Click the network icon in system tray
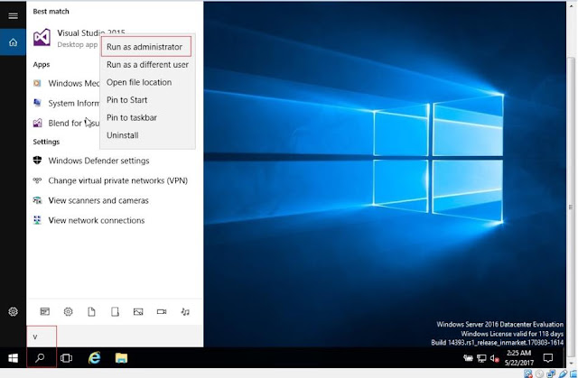The height and width of the screenshot is (378, 578). [x=481, y=358]
